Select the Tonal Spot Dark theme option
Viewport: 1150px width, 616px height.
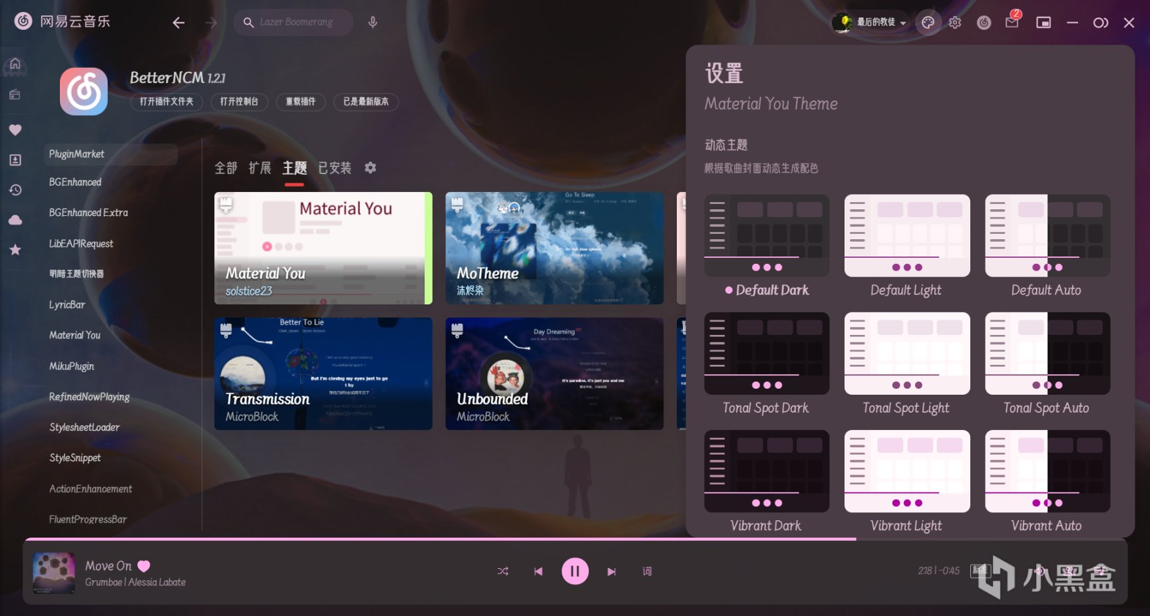click(x=767, y=364)
